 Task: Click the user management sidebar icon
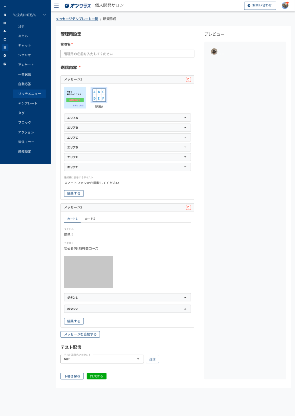pos(5,31)
